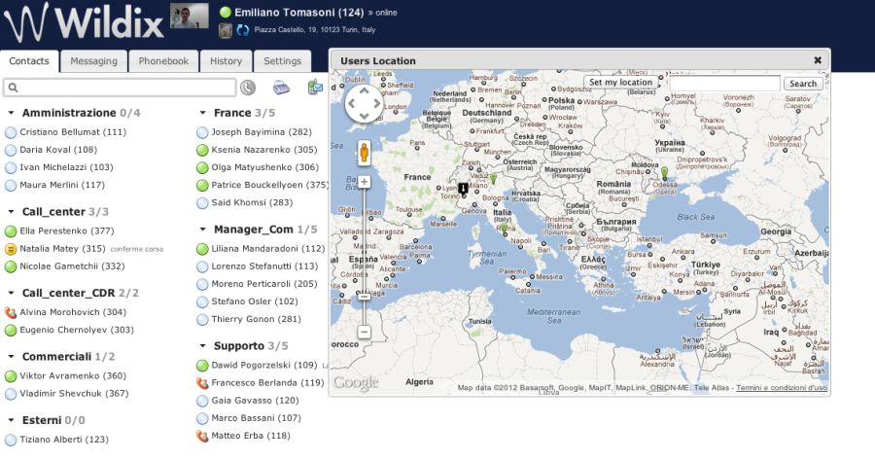Click the green online status dot beside Emiliano Tomasoni
This screenshot has height=460, width=875.
tap(226, 12)
